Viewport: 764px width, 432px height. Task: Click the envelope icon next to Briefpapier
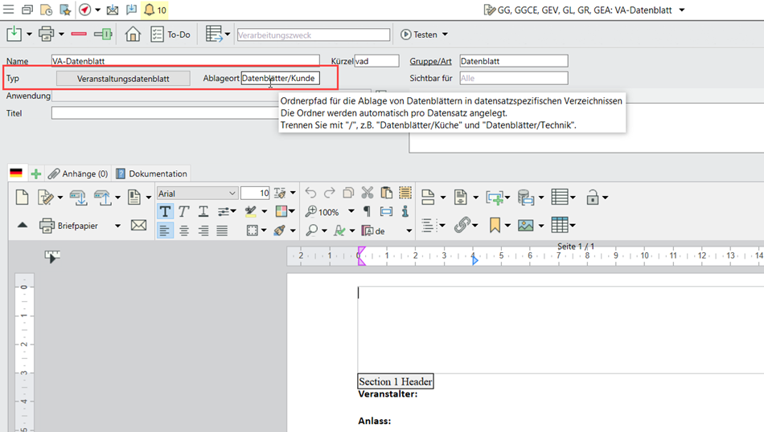point(139,226)
